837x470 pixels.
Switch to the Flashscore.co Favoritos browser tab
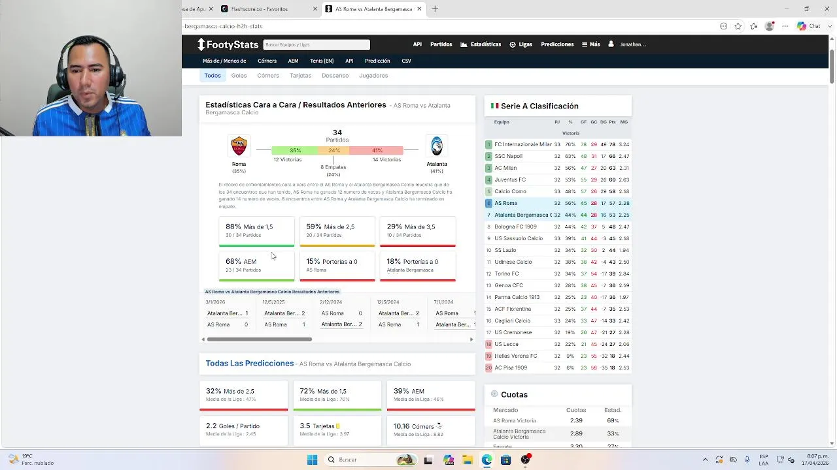point(268,8)
